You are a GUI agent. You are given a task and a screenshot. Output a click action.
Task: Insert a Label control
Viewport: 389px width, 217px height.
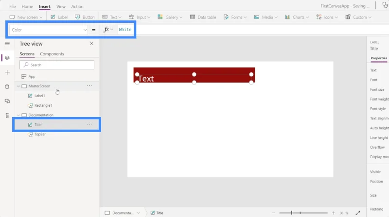(x=59, y=17)
